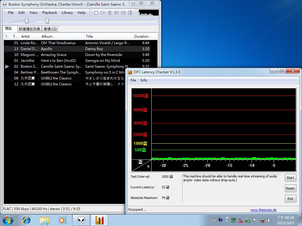Click the network tray icon
302x226 pixels.
(262, 220)
